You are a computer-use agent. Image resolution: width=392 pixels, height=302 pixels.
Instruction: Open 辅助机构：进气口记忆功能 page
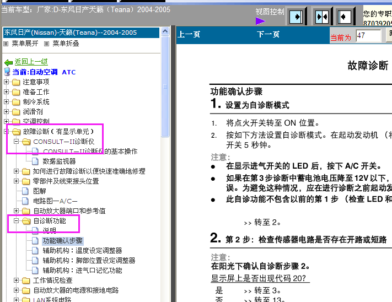tap(82, 270)
